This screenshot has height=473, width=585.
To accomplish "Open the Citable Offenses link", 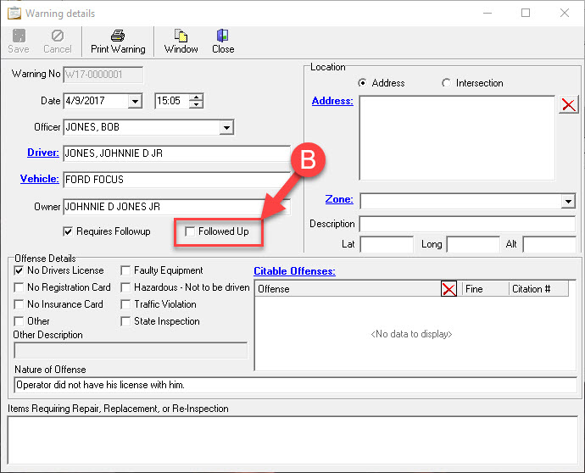I will (x=294, y=271).
